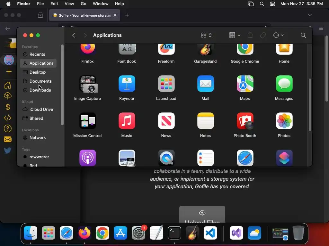This screenshot has width=329, height=246.
Task: Open the Messages application
Action: (x=284, y=84)
